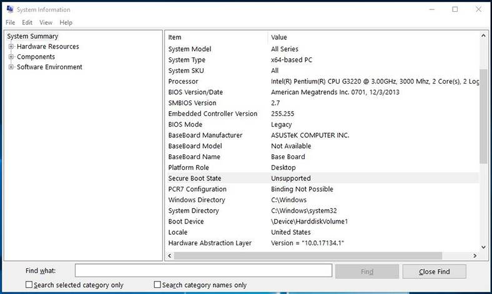This screenshot has height=294, width=492.
Task: Click the value 'Binding Not Possible'
Action: 302,189
